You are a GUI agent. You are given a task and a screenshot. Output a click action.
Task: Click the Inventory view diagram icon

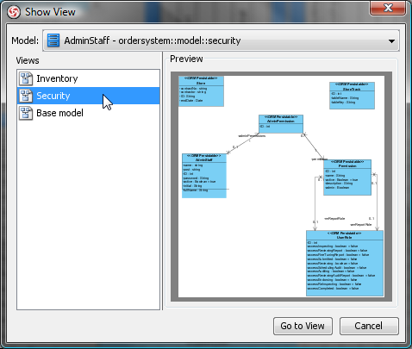(26, 78)
